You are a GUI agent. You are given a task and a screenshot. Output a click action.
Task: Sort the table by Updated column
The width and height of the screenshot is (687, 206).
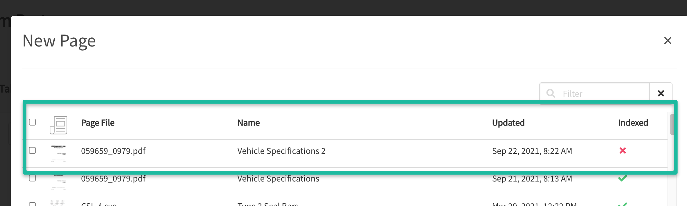(x=508, y=123)
